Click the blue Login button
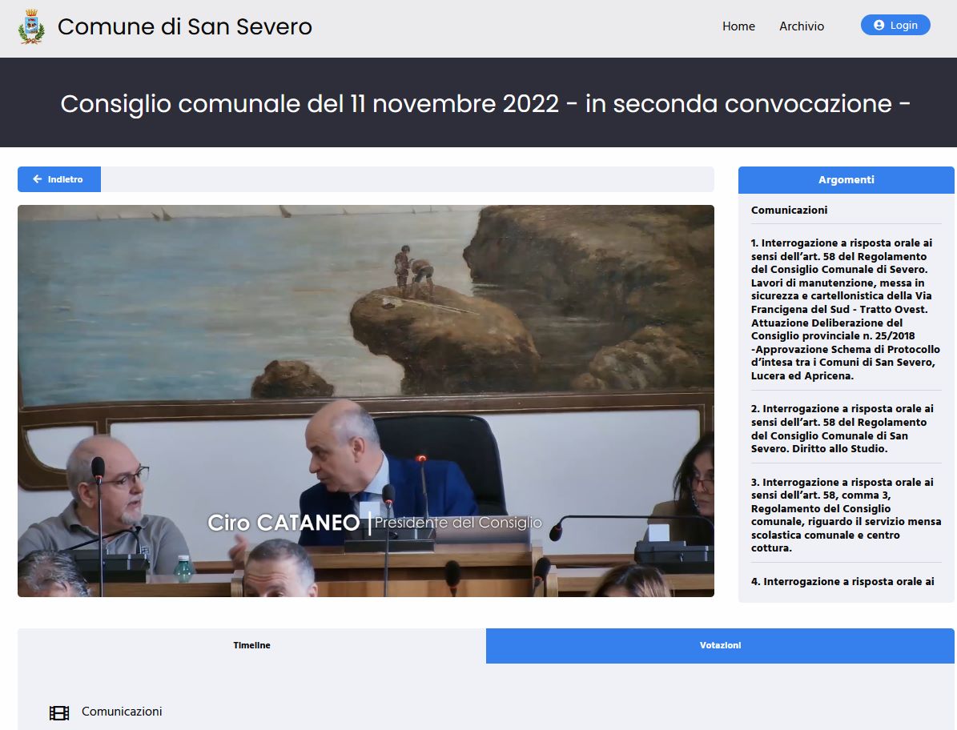 [895, 25]
